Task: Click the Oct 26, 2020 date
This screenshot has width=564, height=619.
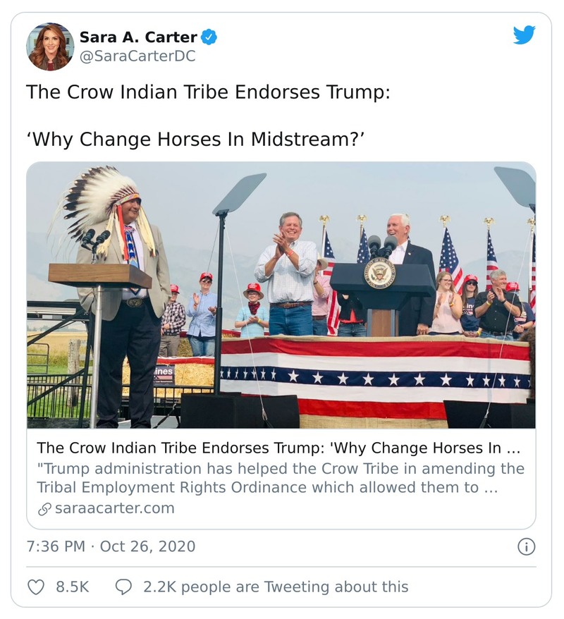Action: (x=147, y=546)
